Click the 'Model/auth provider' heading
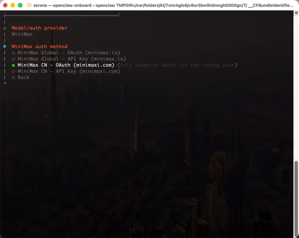Screen dimensions: 299x238 [x=40, y=28]
